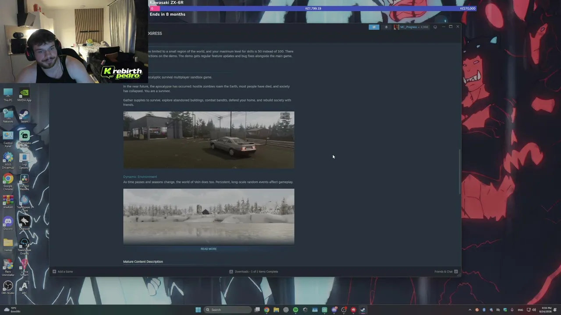561x315 pixels.
Task: Open Google Chrome desktop shortcut
Action: [8, 182]
